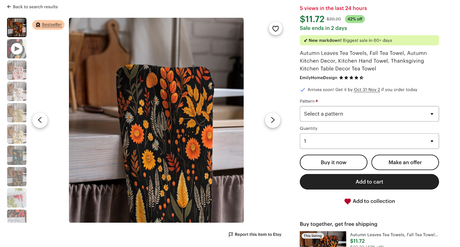Open the EmilyHomeDesign shop page
This screenshot has width=460, height=247.
318,78
